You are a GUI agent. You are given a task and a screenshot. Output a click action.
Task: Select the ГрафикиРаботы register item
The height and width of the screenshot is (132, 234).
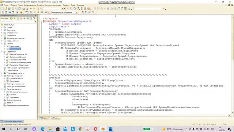pos(16,78)
